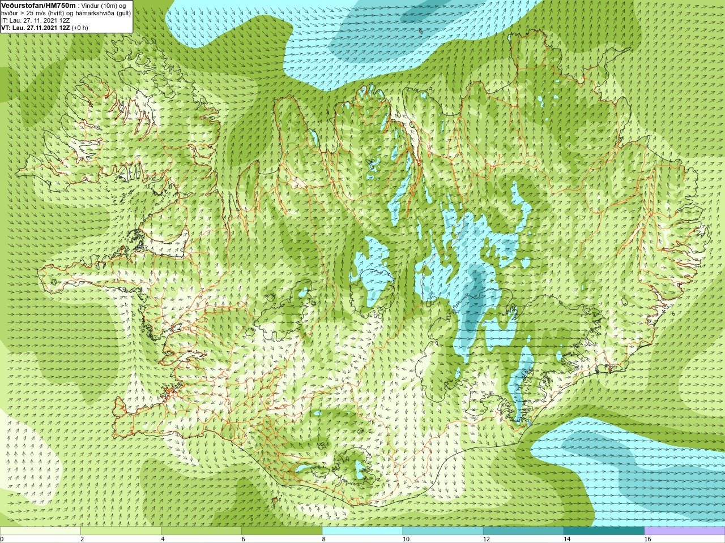This screenshot has width=725, height=543.
Task: Click the legend scale label 16
Action: tap(647, 539)
